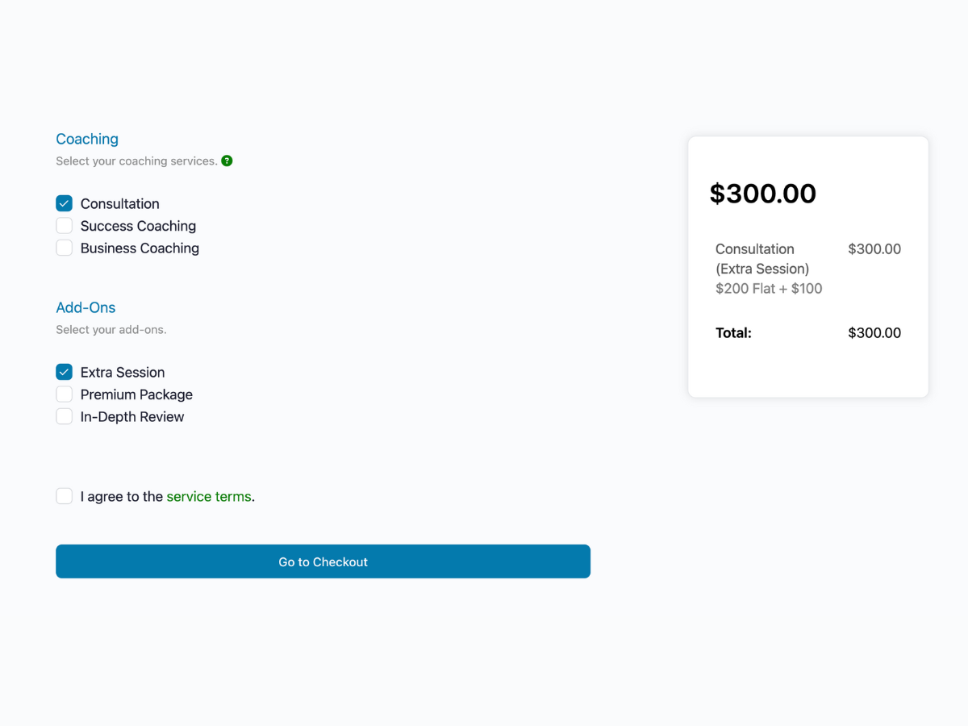
Task: Open the coaching services help tooltip
Action: pos(227,161)
